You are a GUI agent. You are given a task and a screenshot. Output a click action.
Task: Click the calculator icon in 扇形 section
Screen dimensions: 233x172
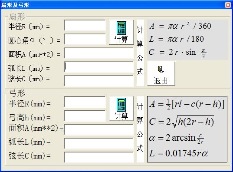(121, 28)
